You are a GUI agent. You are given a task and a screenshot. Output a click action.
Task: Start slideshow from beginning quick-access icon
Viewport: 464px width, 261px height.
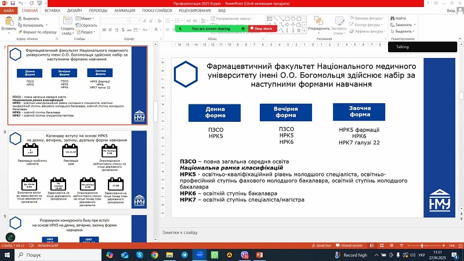click(x=39, y=3)
